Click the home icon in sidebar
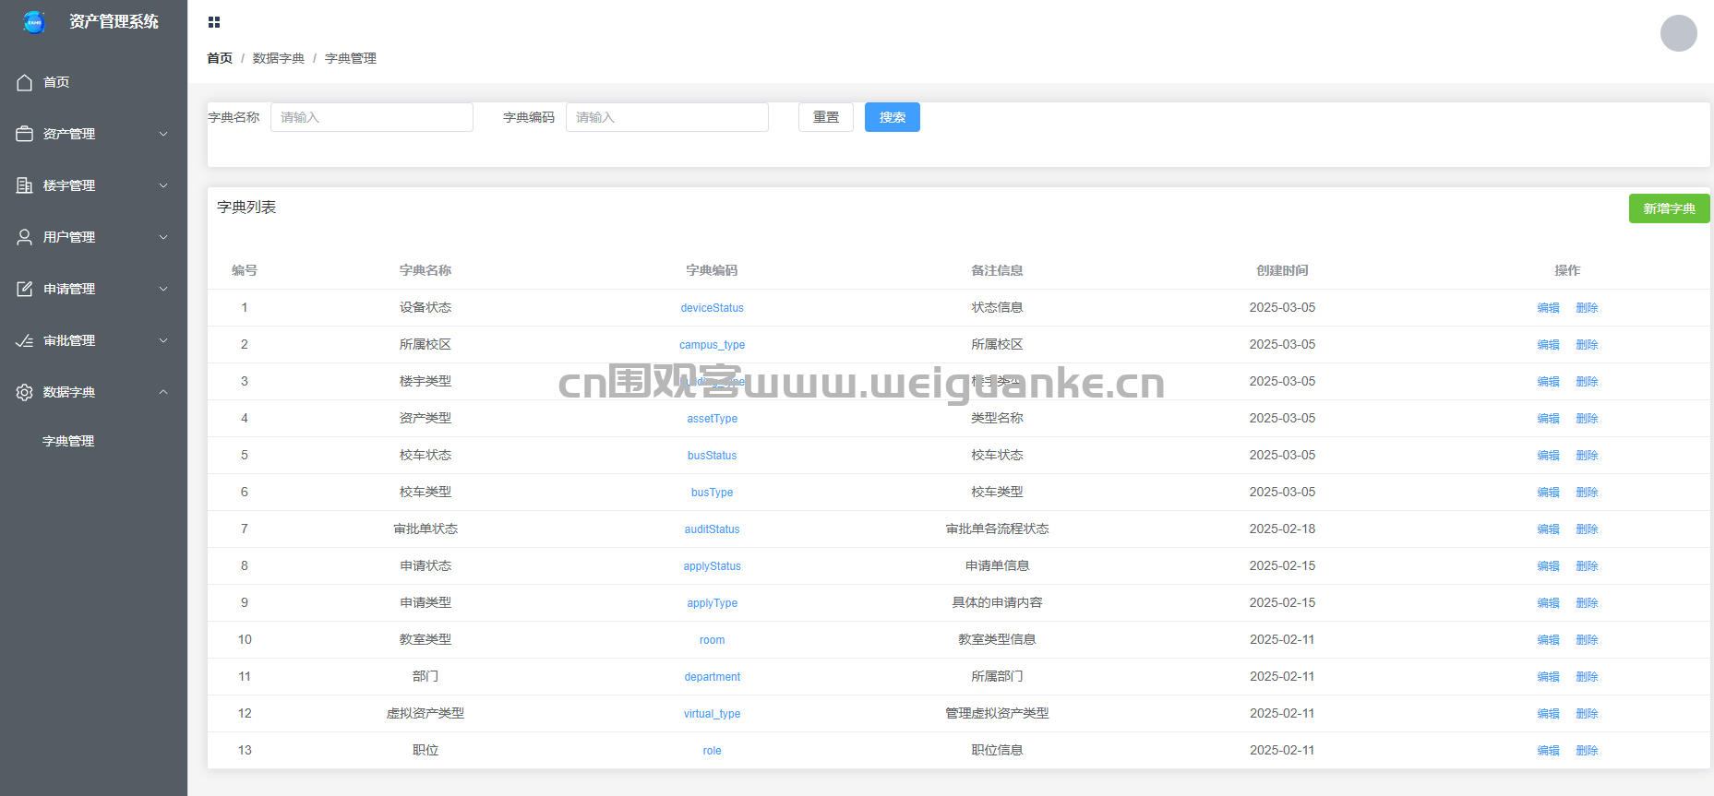This screenshot has height=796, width=1714. point(25,82)
